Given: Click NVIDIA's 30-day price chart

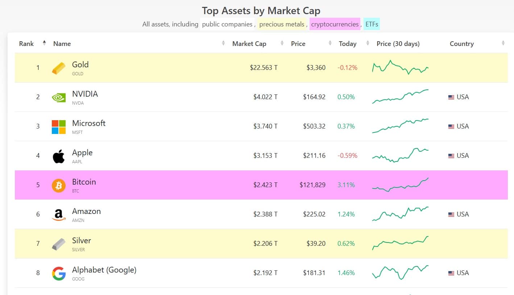Looking at the screenshot, I should tap(401, 96).
